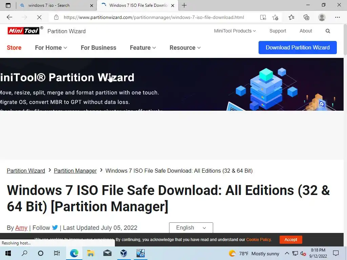This screenshot has width=347, height=260.
Task: Expand Resource menu
Action: (x=185, y=47)
